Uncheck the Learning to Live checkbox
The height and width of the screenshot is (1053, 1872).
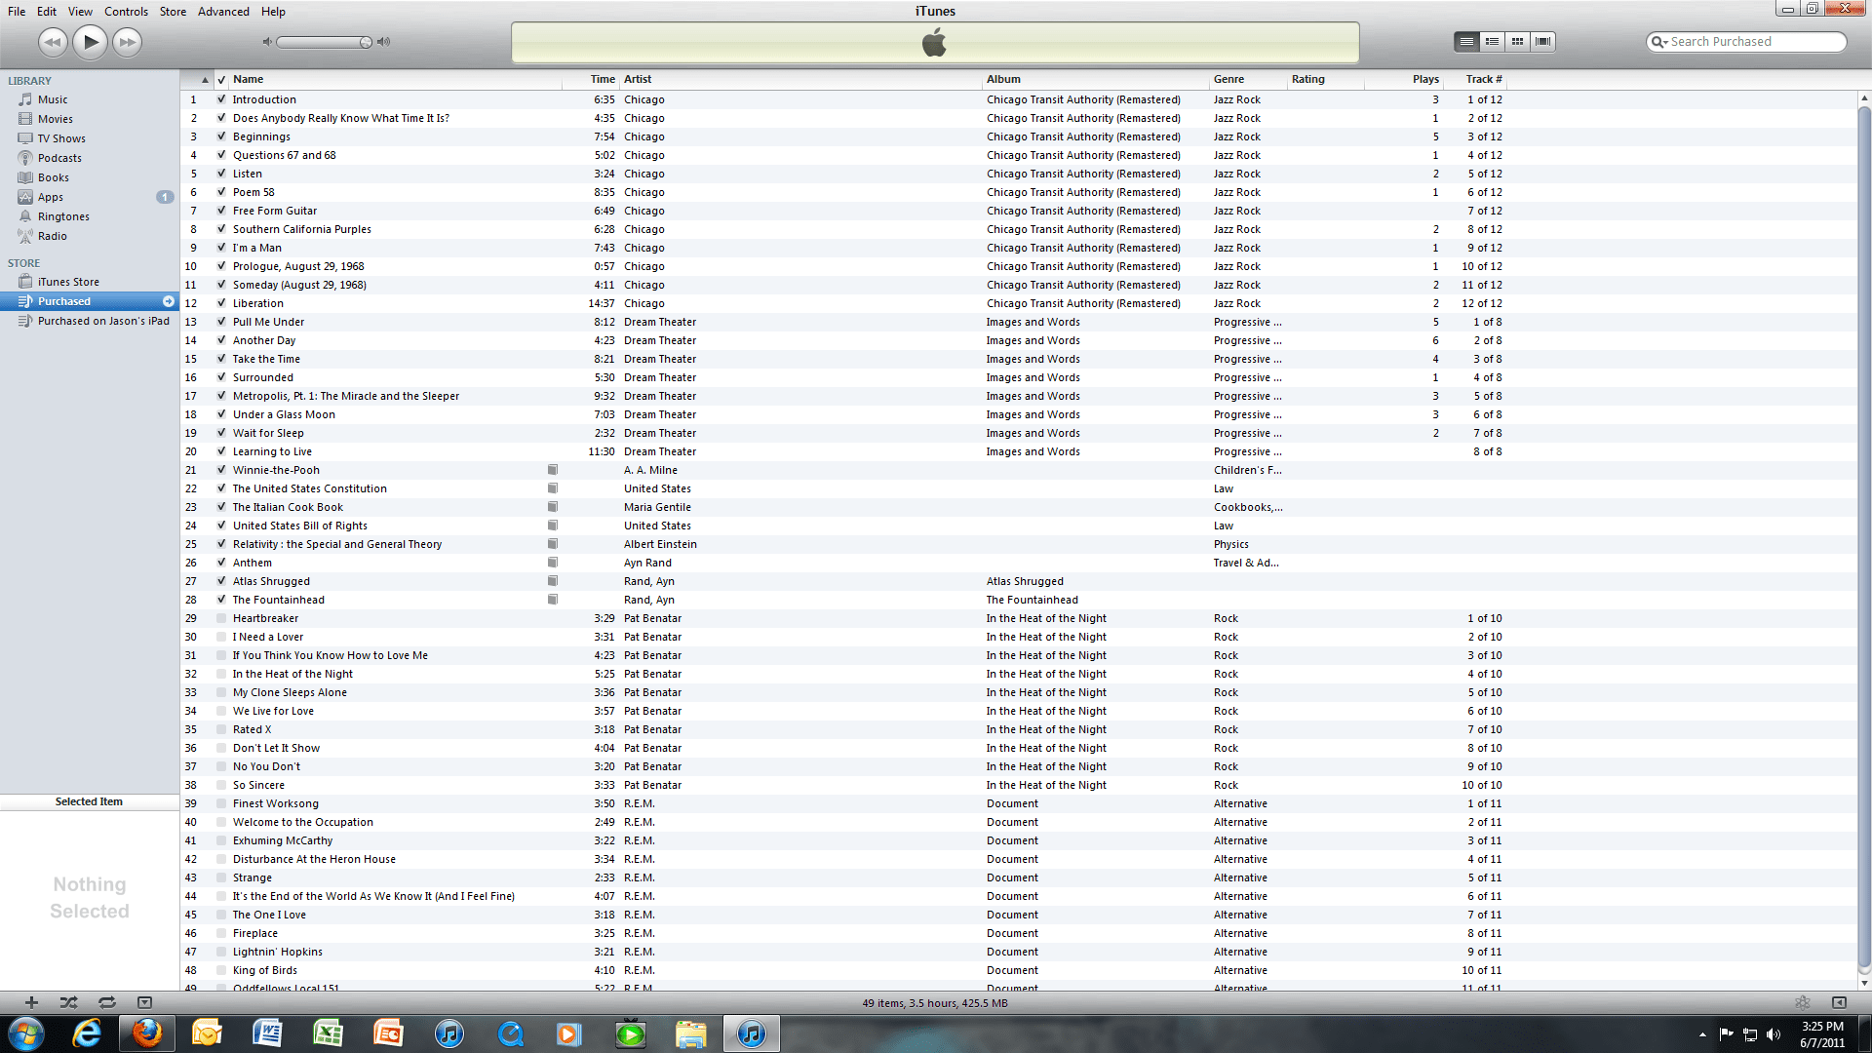pos(221,451)
